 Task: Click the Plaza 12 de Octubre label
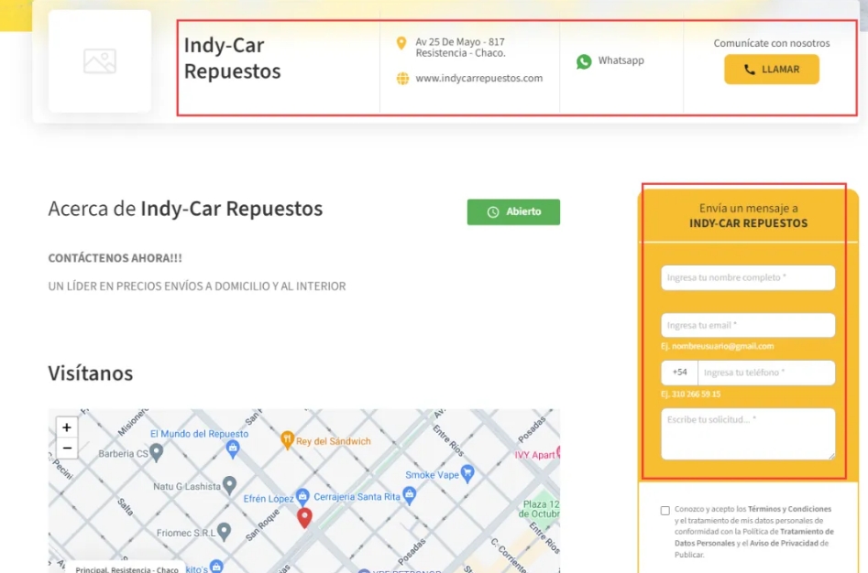pos(541,509)
